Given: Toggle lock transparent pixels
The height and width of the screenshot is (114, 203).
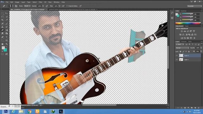Looking at the screenshot, I should (180, 52).
